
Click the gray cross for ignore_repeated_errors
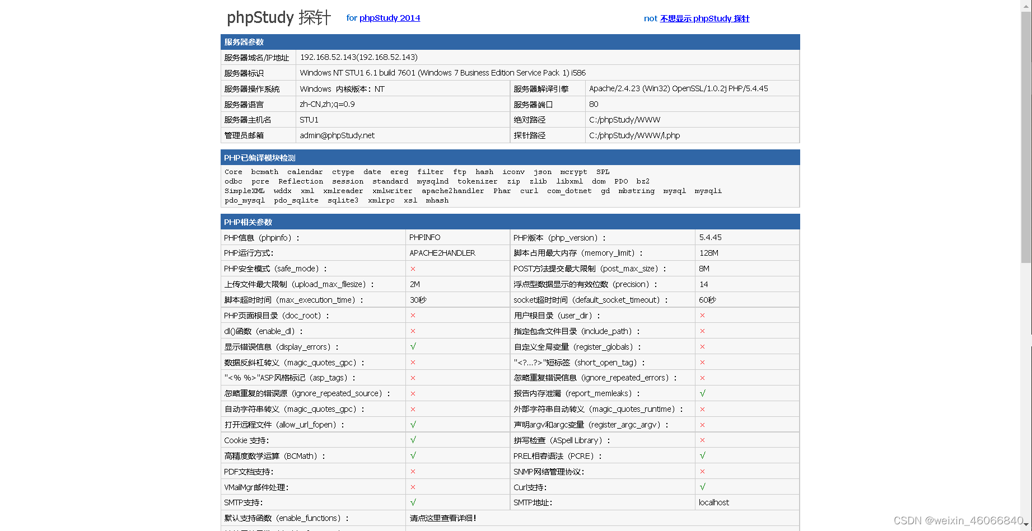click(703, 378)
